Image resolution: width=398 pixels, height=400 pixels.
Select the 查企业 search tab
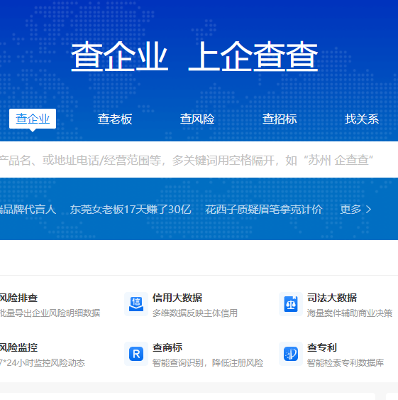coord(33,119)
